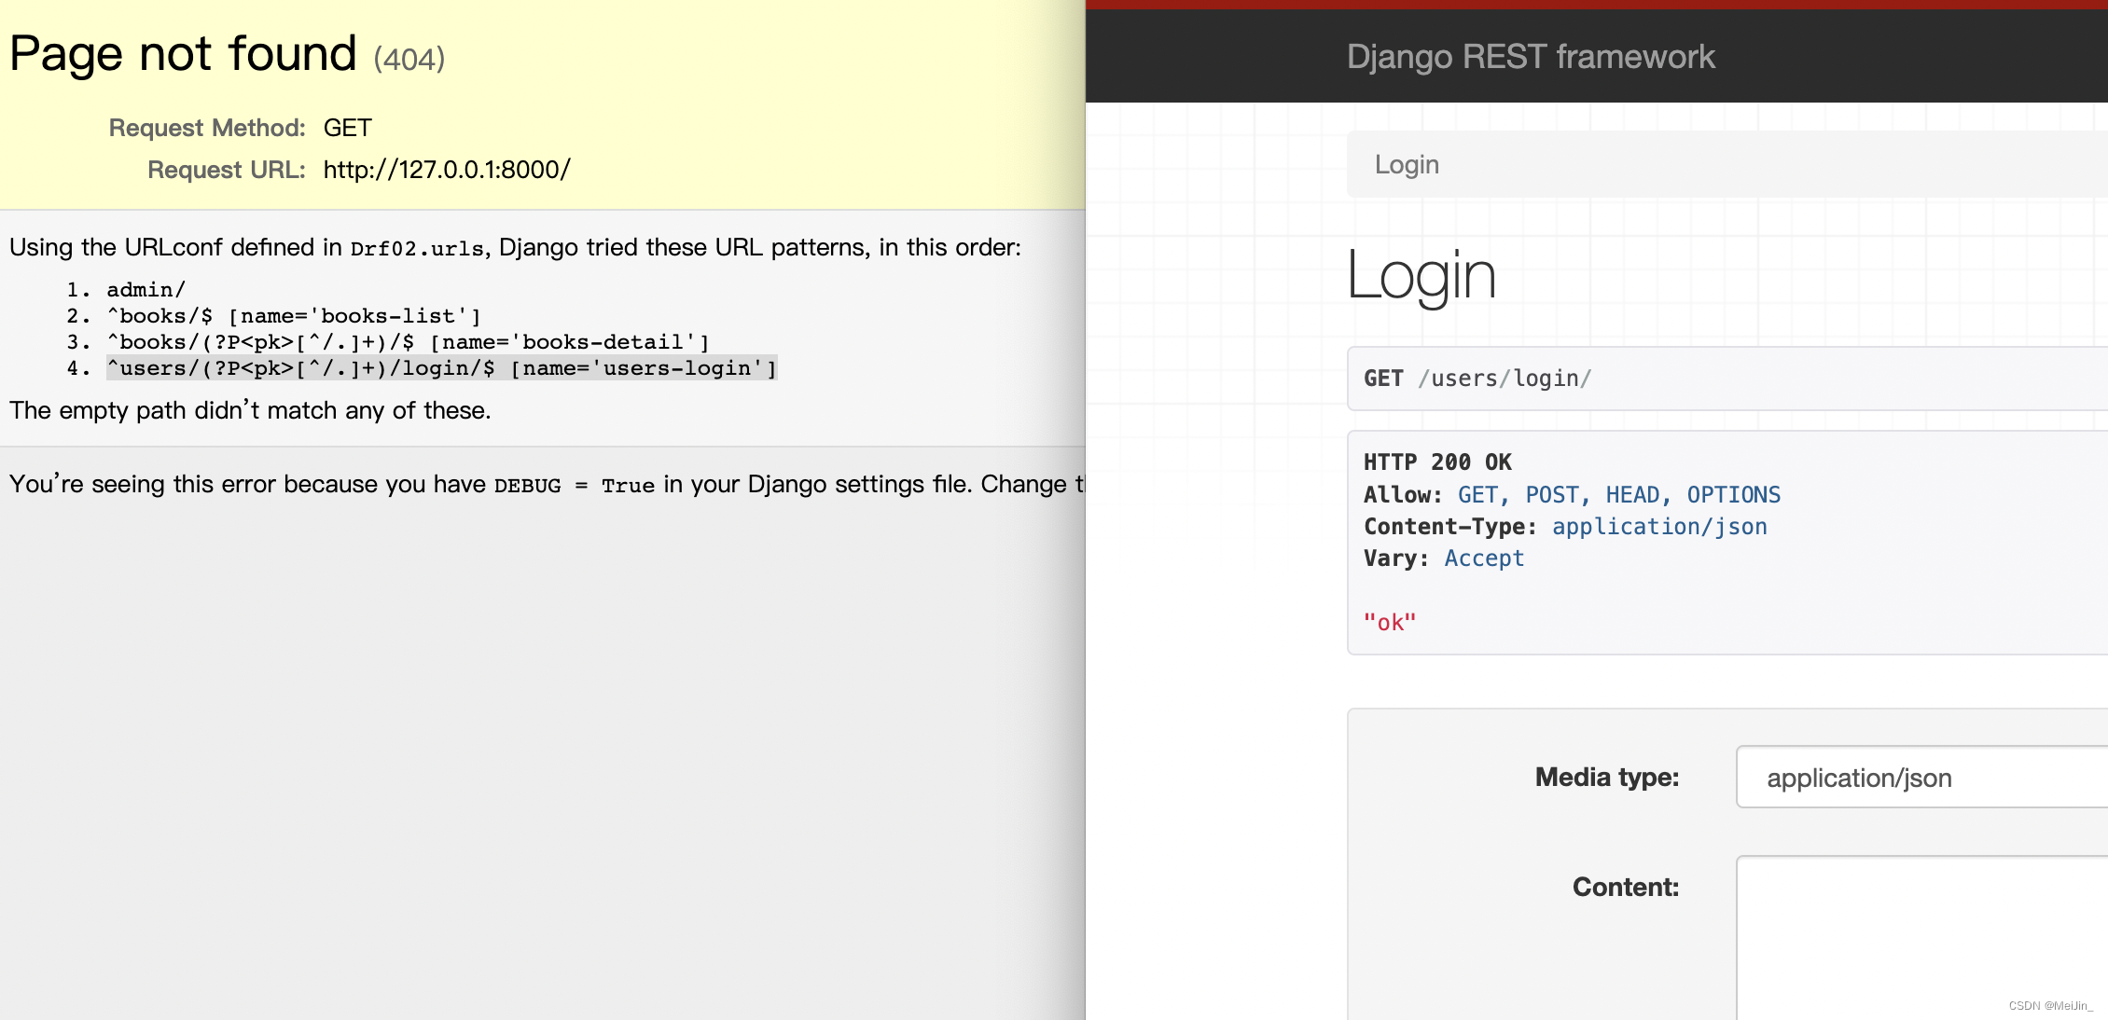Viewport: 2108px width, 1020px height.
Task: Click the GET /users/login/ request line
Action: (1477, 379)
